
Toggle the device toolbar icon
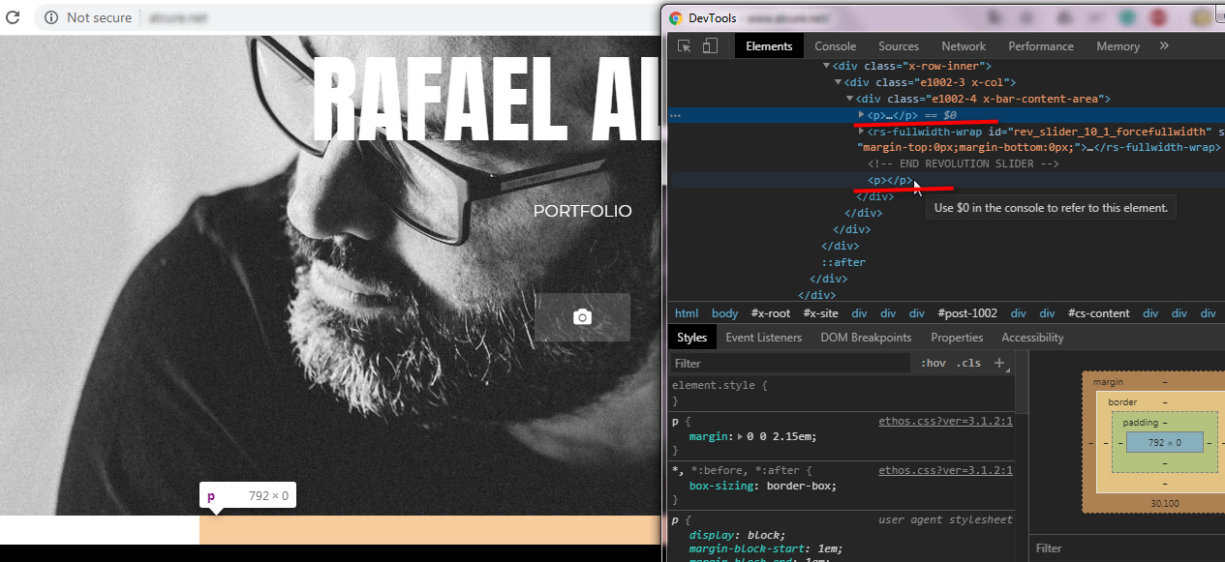(x=710, y=45)
